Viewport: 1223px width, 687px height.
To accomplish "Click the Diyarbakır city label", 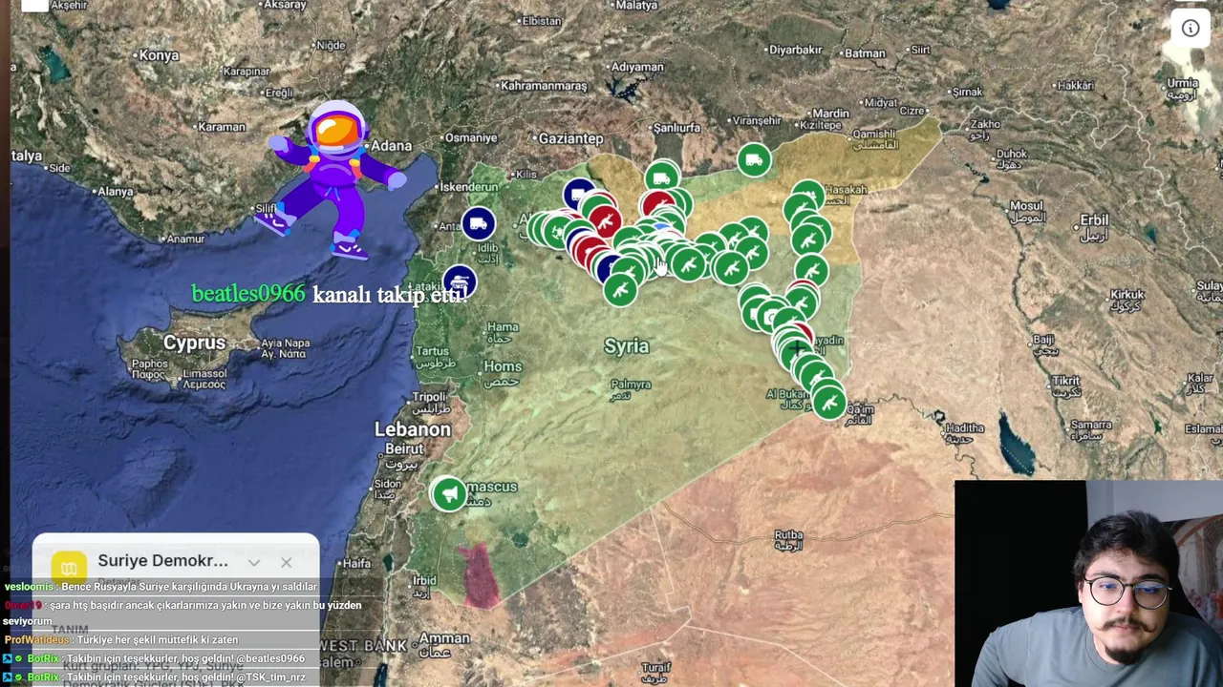I will 797,49.
